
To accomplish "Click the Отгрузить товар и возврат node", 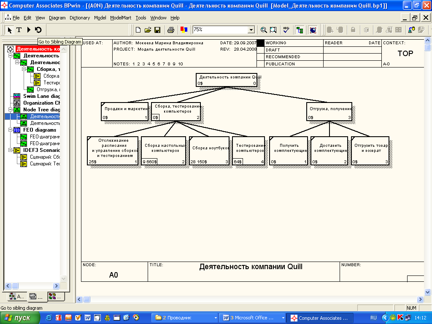I will point(370,151).
